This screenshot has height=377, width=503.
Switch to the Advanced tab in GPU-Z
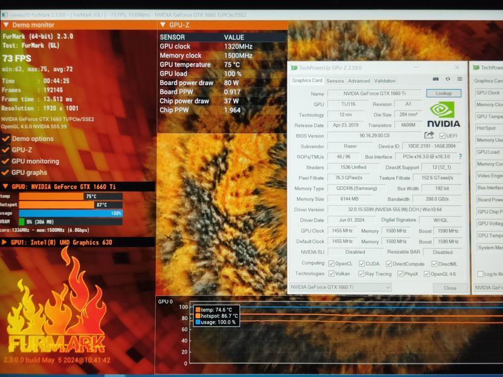pos(359,81)
